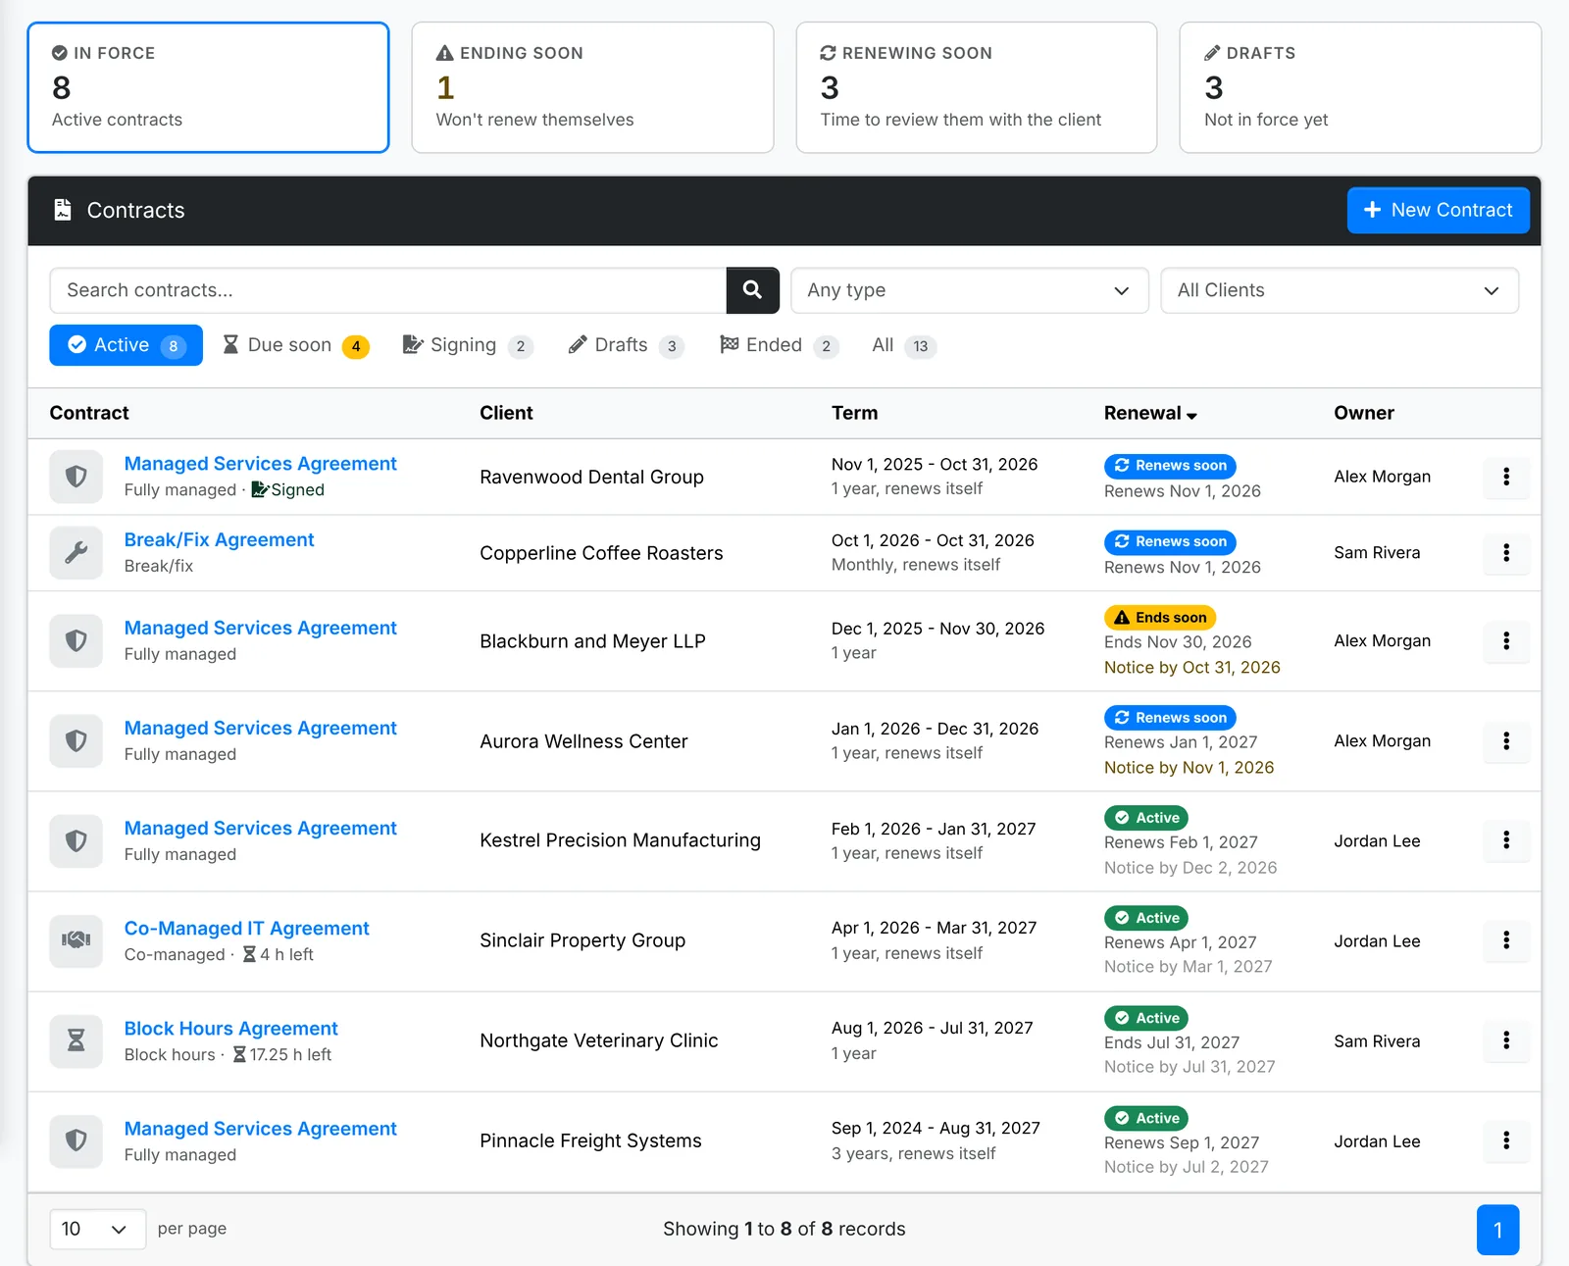
Task: Click shield icon in Kestrel Precision row
Action: [x=76, y=840]
